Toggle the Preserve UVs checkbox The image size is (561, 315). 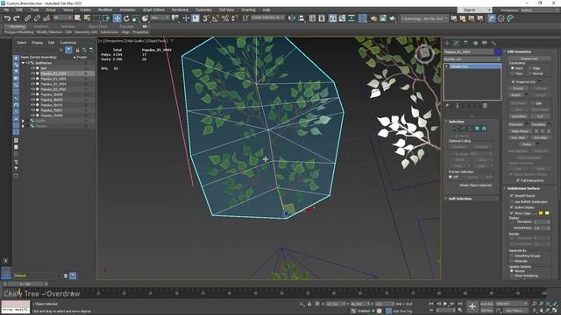click(513, 81)
